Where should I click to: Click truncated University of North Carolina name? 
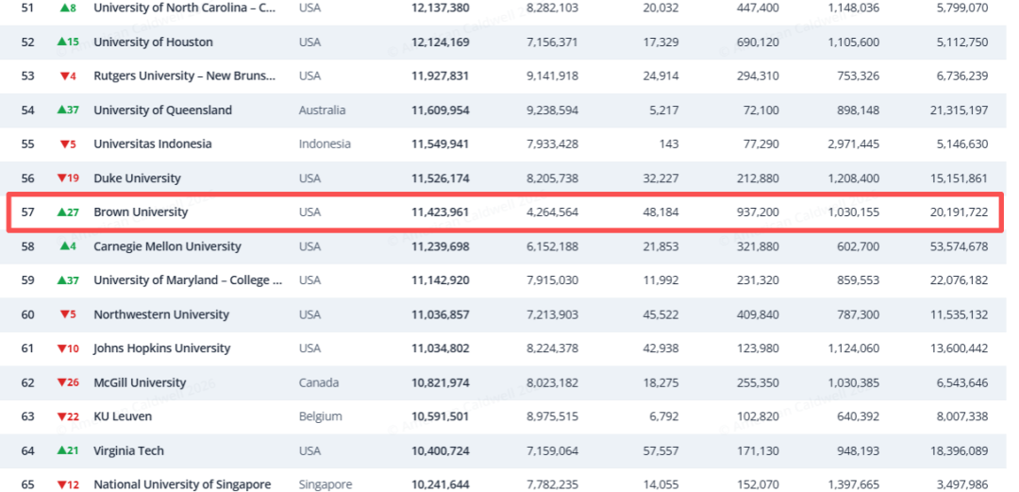[185, 8]
